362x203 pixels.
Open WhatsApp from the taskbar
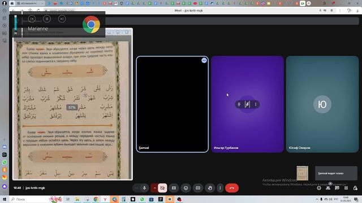[x=142, y=199]
